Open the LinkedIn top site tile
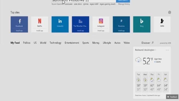 coord(60,24)
